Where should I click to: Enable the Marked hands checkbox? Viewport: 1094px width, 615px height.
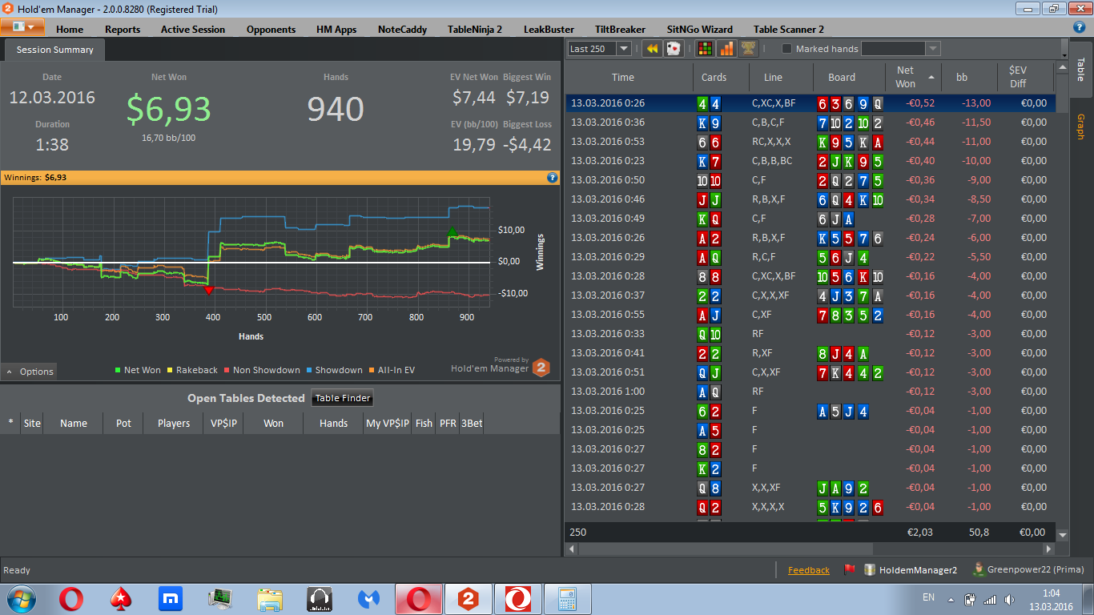click(x=786, y=49)
